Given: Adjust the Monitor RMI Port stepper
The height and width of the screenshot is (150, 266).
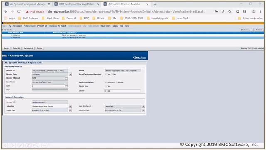Looking at the screenshot, I should coord(66,78).
